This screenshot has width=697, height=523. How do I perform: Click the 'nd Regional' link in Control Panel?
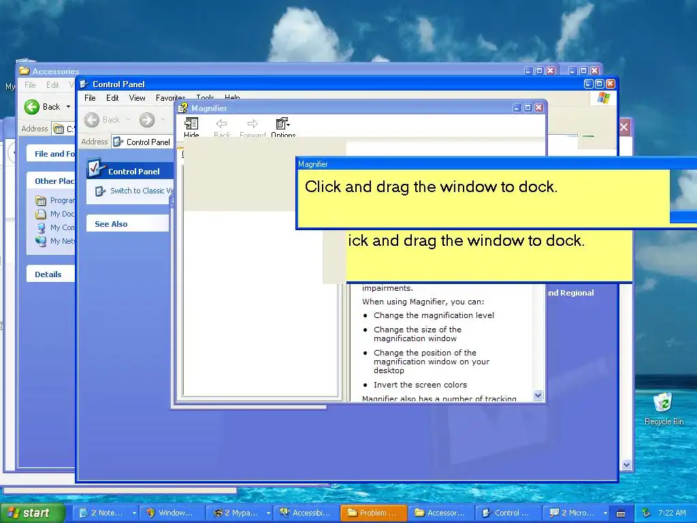[570, 293]
